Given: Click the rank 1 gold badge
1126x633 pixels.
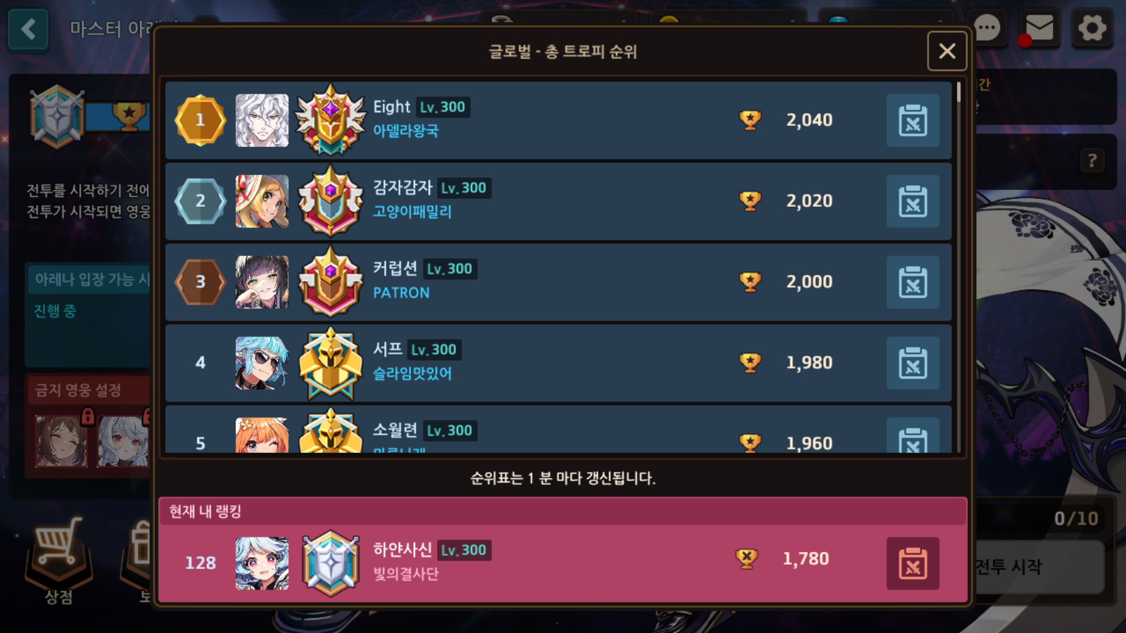Looking at the screenshot, I should 201,120.
